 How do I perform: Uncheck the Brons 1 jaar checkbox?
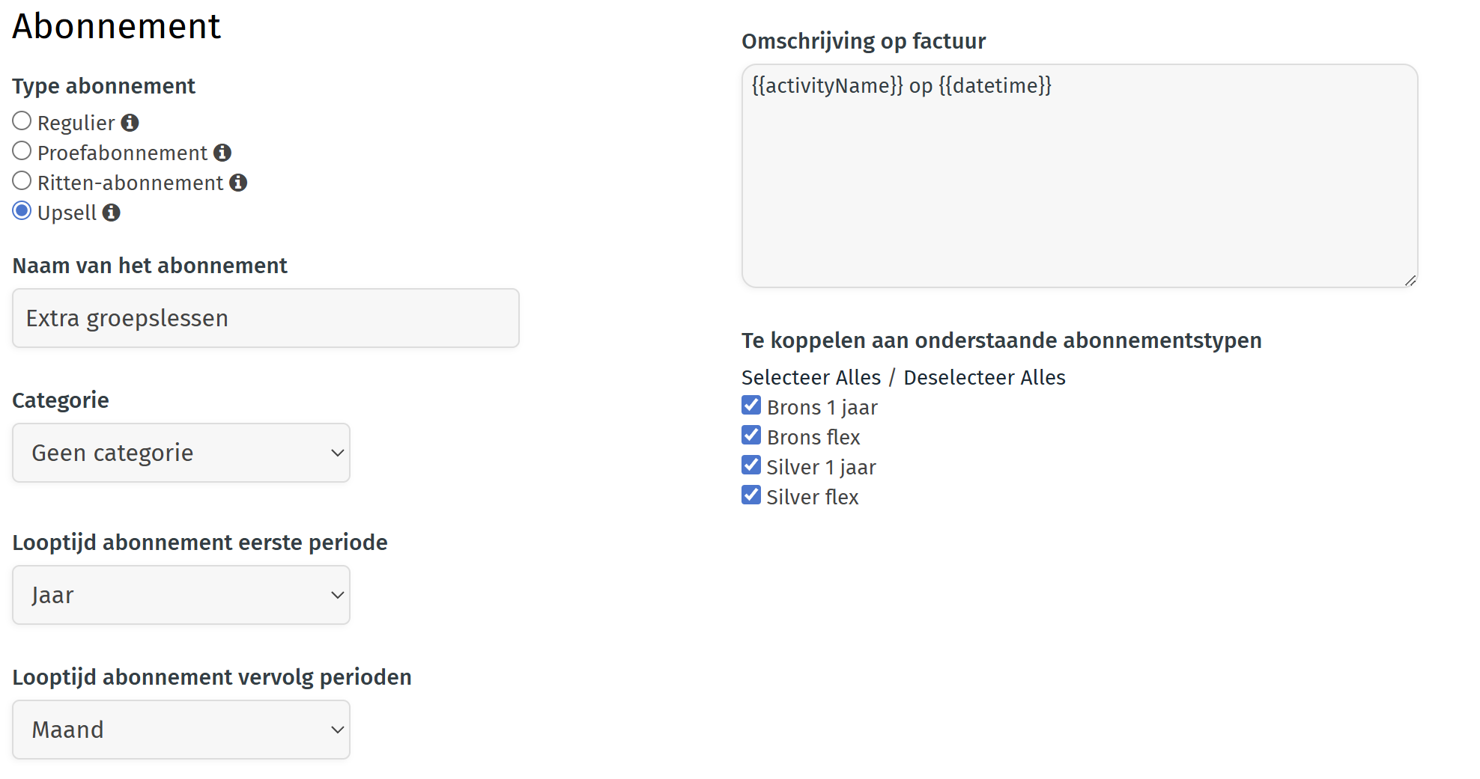click(751, 406)
